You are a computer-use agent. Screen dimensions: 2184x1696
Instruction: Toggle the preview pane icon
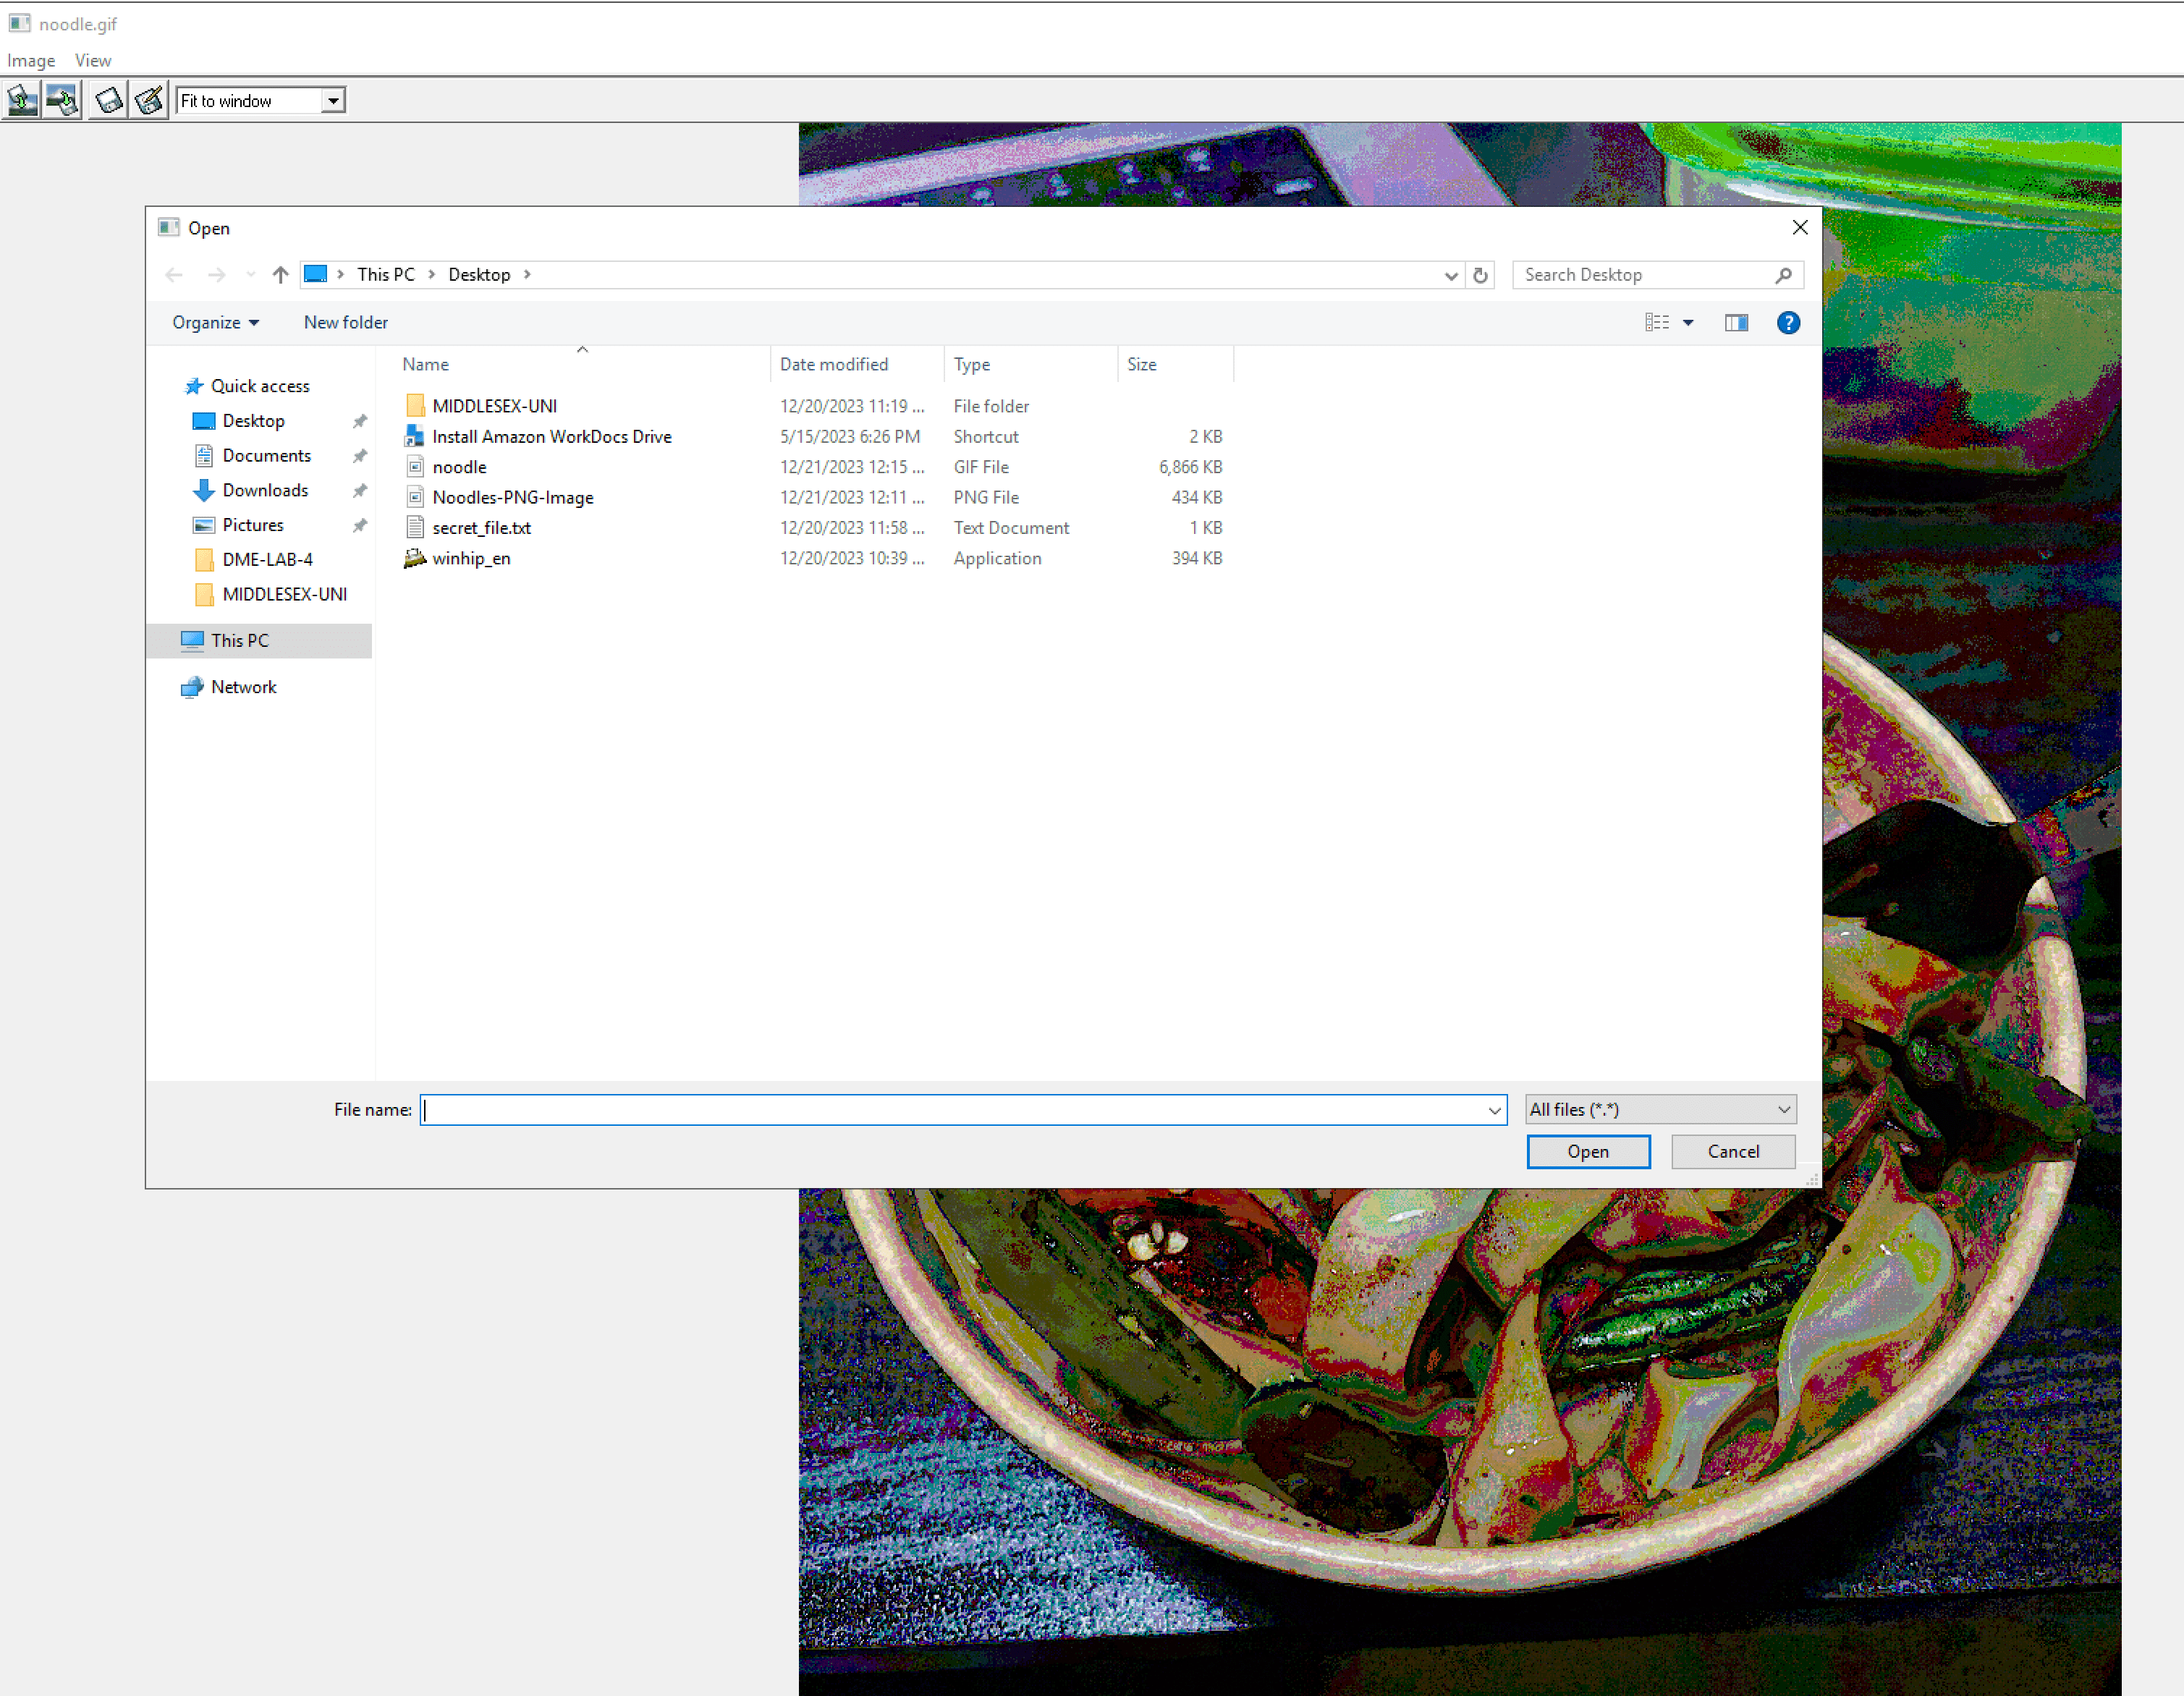tap(1736, 322)
